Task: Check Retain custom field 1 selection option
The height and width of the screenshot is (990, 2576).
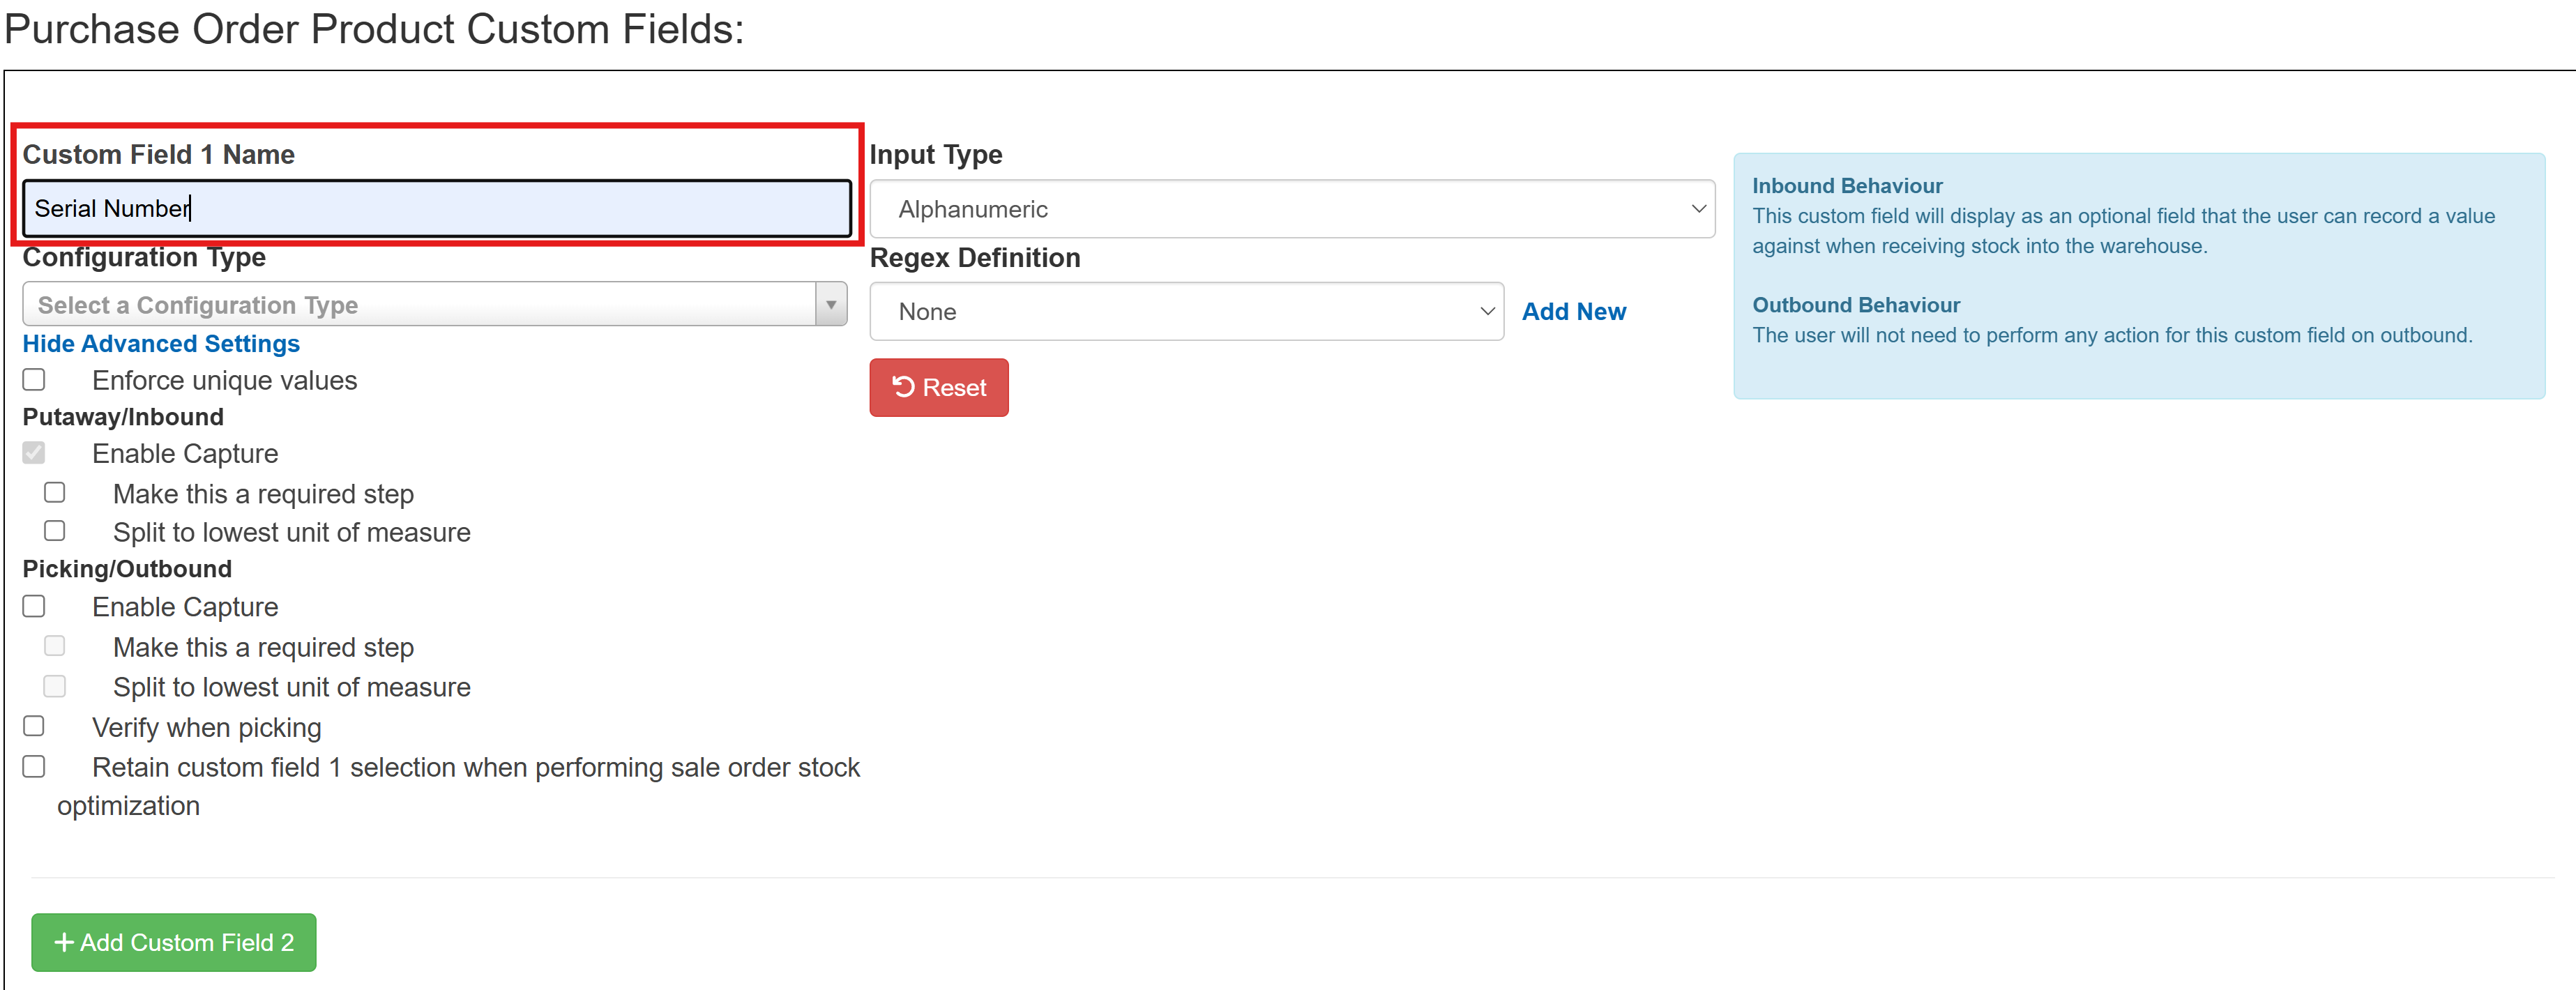Action: (35, 766)
